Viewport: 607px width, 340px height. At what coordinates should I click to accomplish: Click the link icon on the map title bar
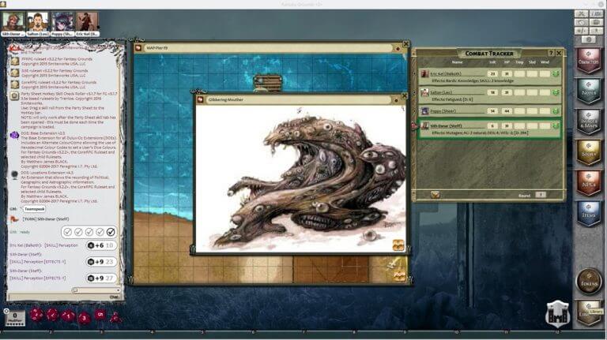(x=398, y=48)
